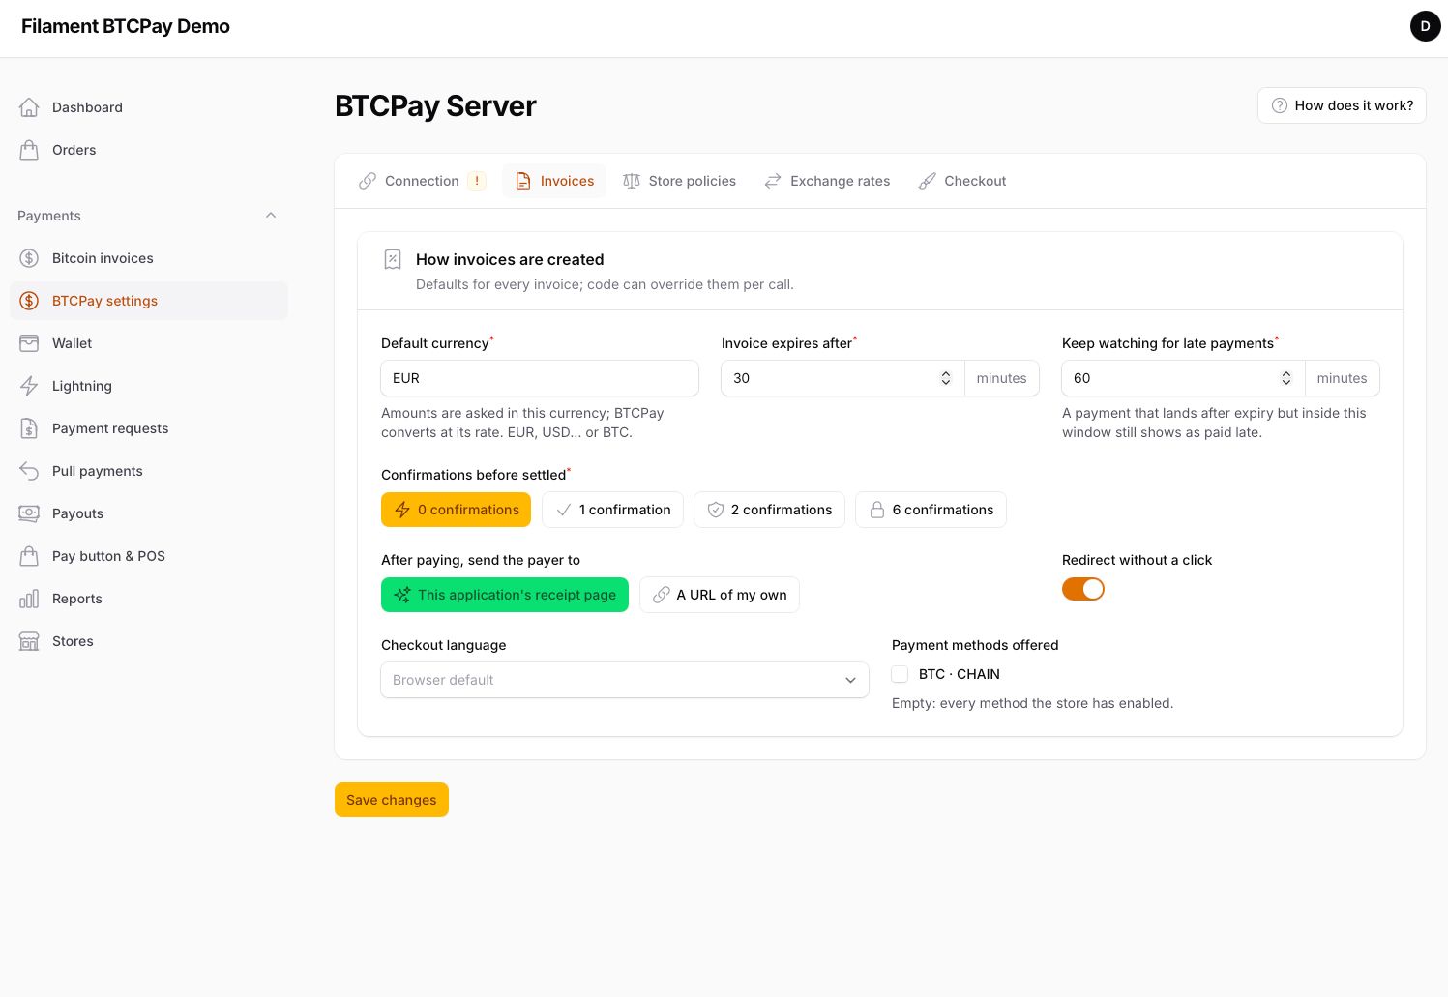1448x997 pixels.
Task: Choose A URL of my own
Action: click(x=720, y=595)
